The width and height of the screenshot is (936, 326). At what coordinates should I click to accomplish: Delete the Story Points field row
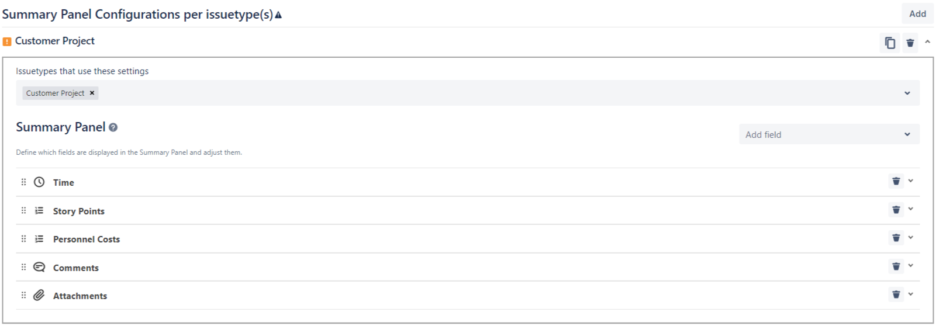(x=896, y=210)
